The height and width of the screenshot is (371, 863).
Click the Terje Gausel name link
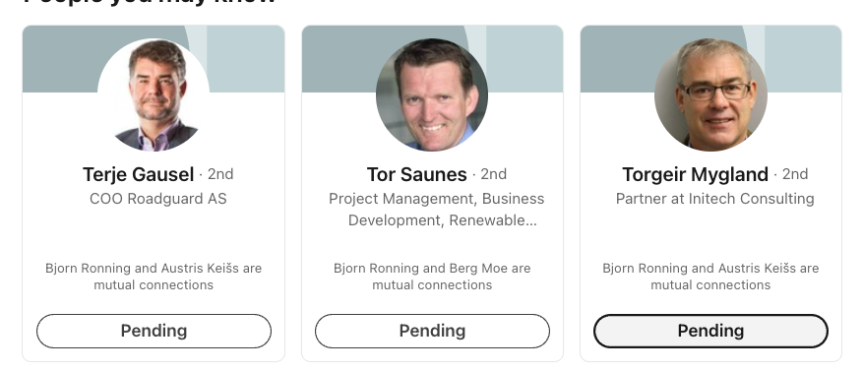(x=138, y=174)
